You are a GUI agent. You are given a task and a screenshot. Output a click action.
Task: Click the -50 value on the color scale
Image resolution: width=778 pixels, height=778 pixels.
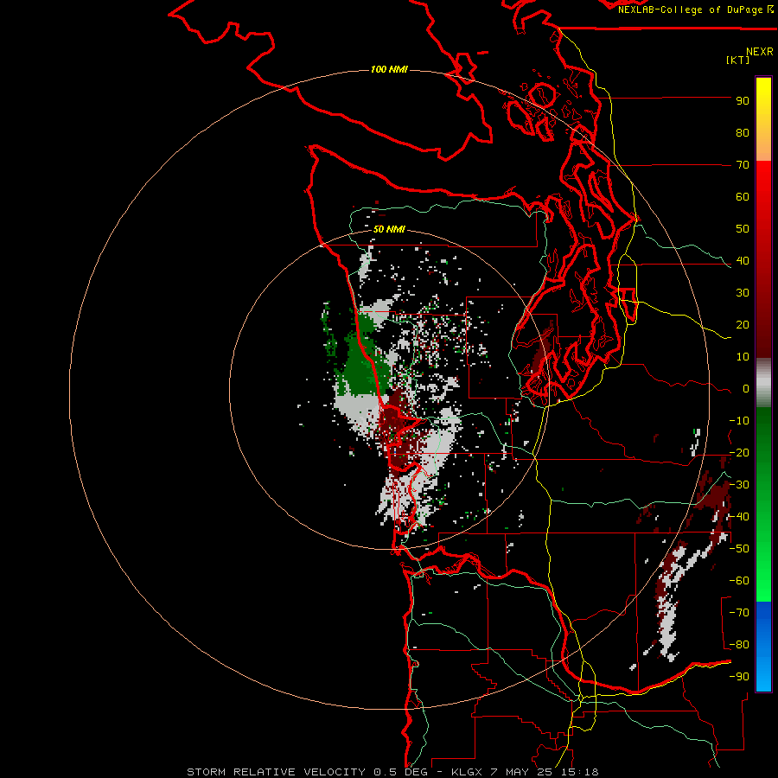(x=739, y=549)
